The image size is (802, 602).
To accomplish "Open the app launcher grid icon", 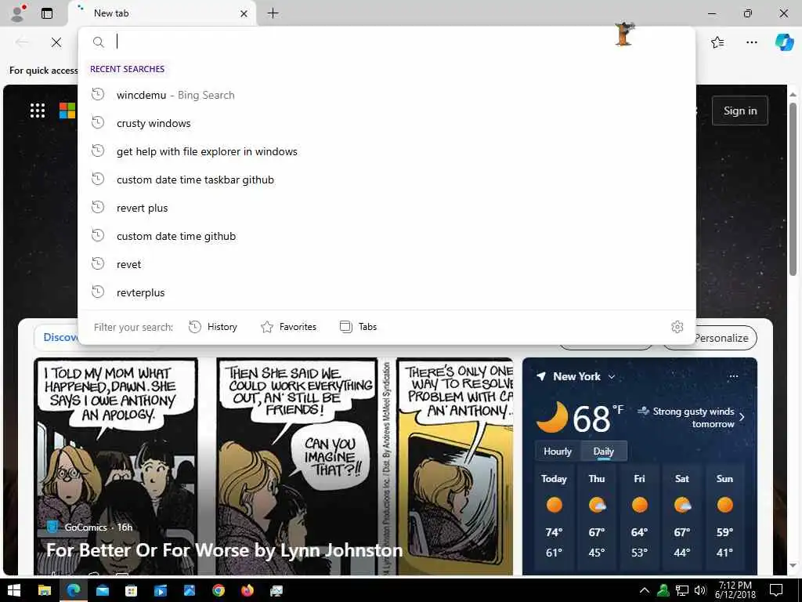I will [x=38, y=110].
